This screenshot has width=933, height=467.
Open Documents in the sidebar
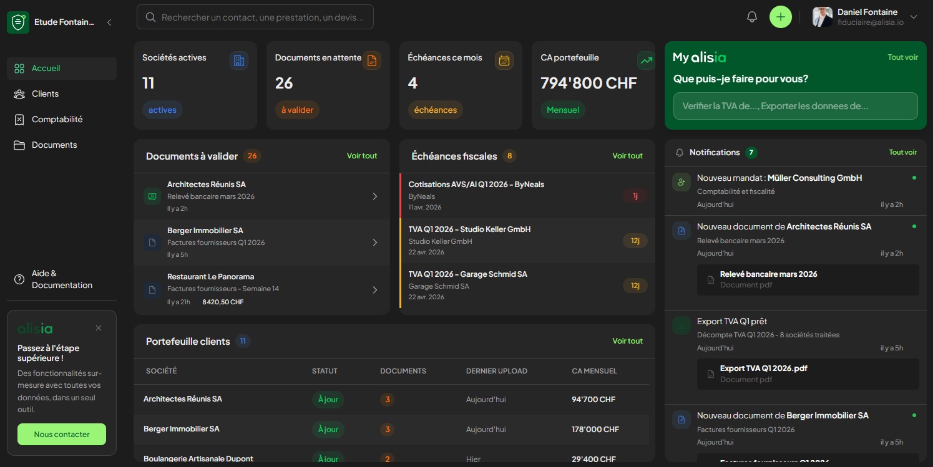[54, 145]
